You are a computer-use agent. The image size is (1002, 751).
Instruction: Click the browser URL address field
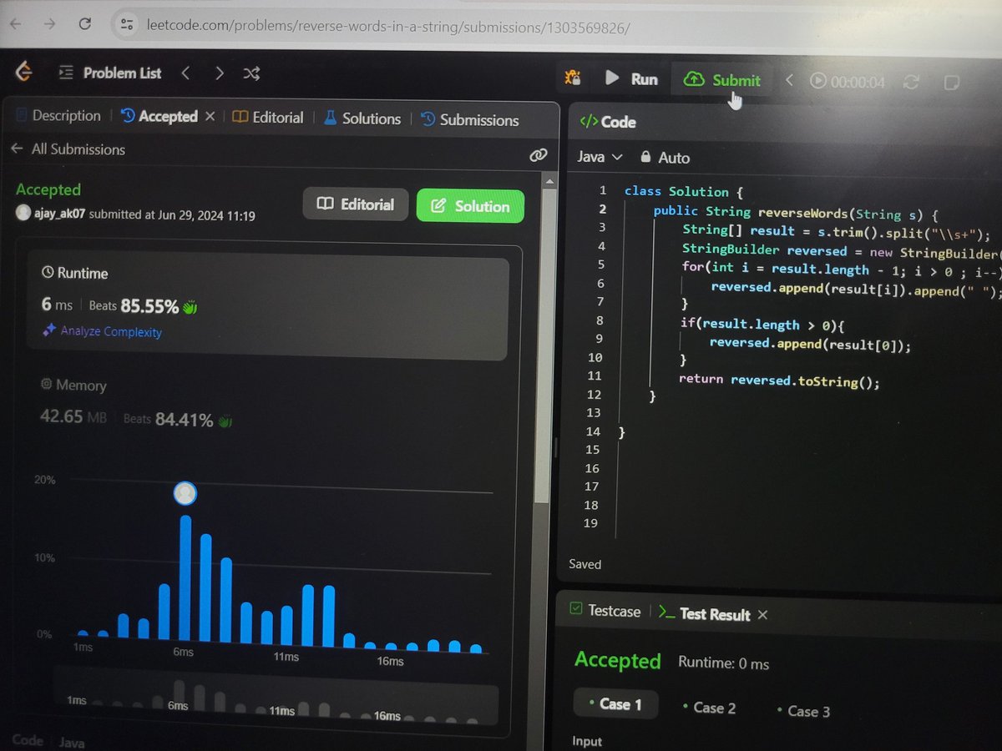[x=388, y=27]
